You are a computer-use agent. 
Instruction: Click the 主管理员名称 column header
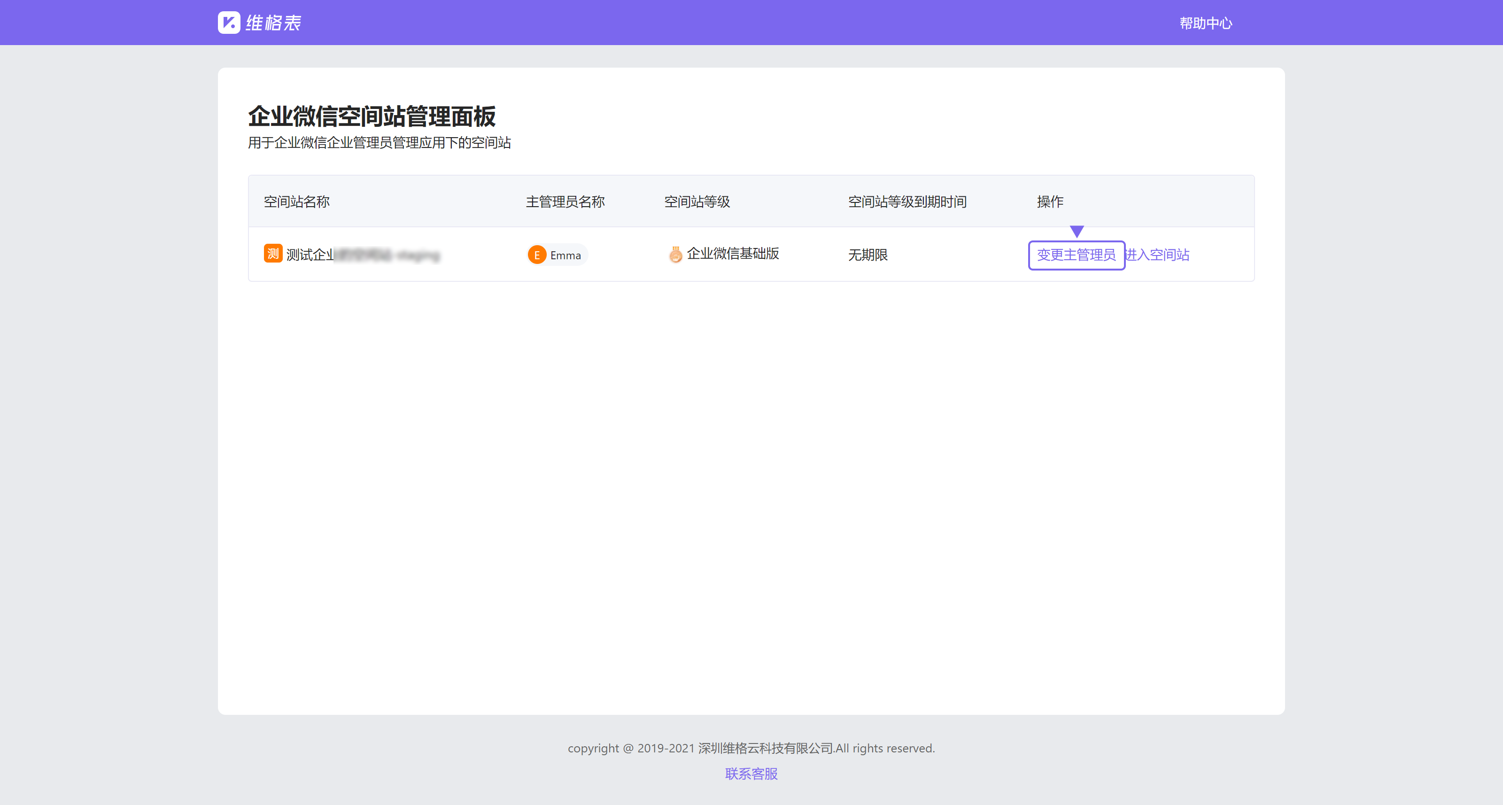565,202
